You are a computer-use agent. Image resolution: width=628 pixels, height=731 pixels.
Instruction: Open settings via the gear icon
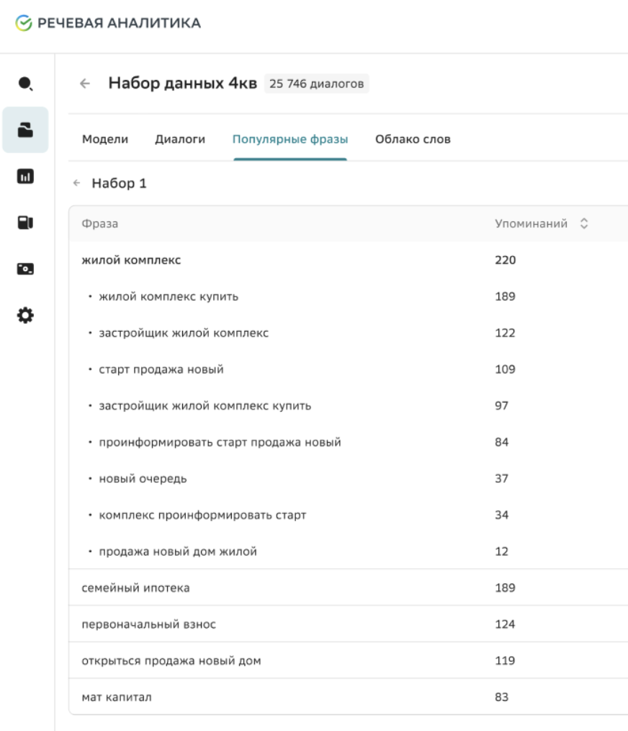(x=25, y=316)
